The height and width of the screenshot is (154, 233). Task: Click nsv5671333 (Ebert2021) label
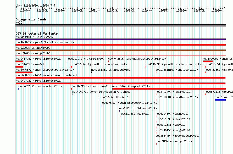pos(173,119)
